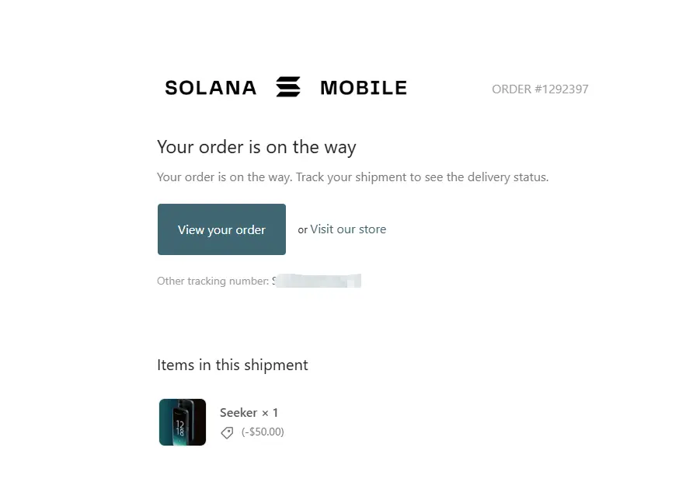Click the discount tag icon under Seeker
Image resolution: width=679 pixels, height=479 pixels.
[227, 432]
